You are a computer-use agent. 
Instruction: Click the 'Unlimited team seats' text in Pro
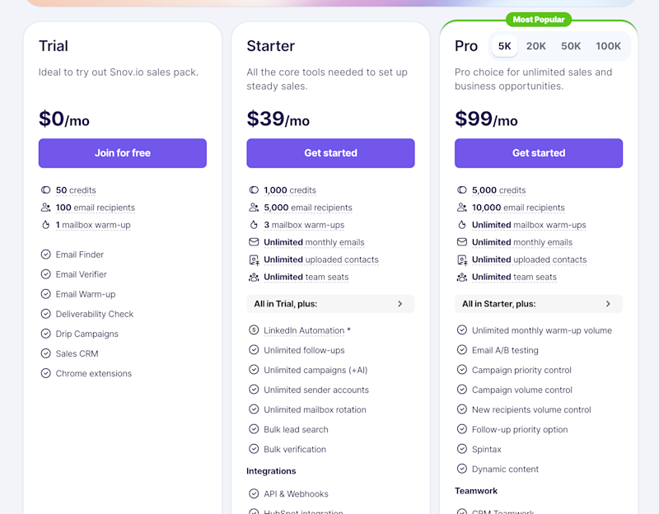514,277
